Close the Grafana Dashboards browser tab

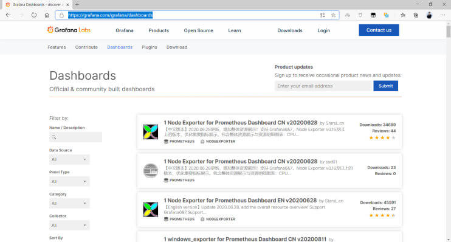coord(67,5)
